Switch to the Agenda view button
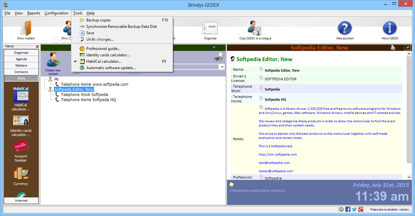Screen dimensions: 415x216 [x=21, y=59]
